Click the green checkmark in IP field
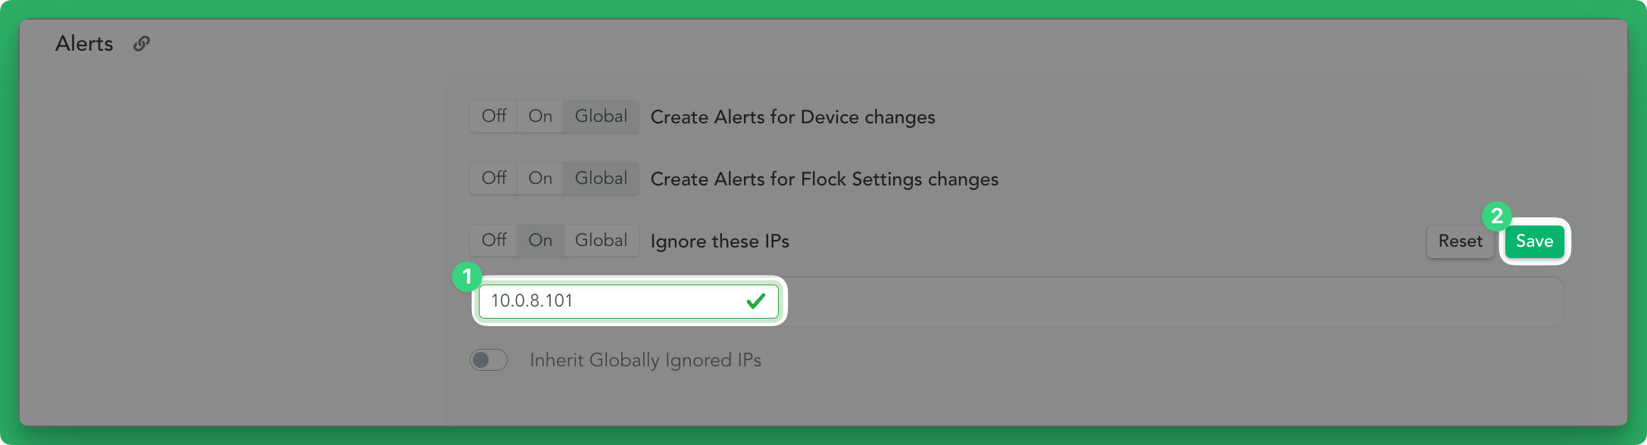This screenshot has width=1647, height=445. click(x=755, y=301)
